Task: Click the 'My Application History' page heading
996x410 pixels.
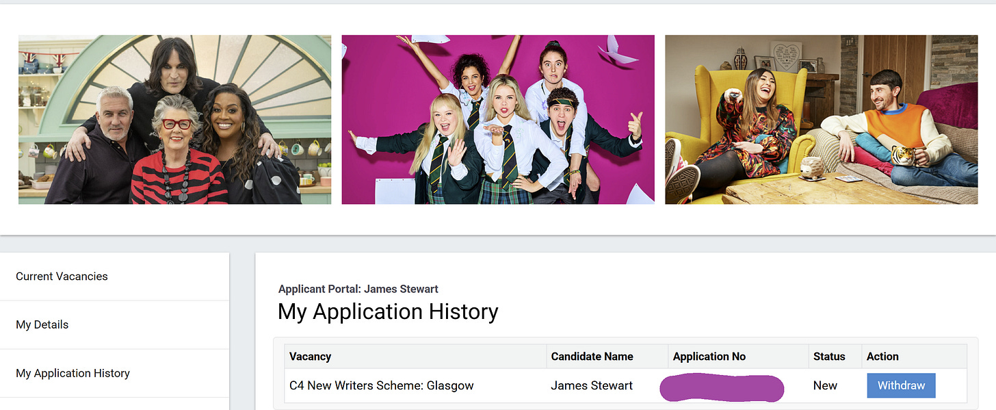Action: pos(388,312)
